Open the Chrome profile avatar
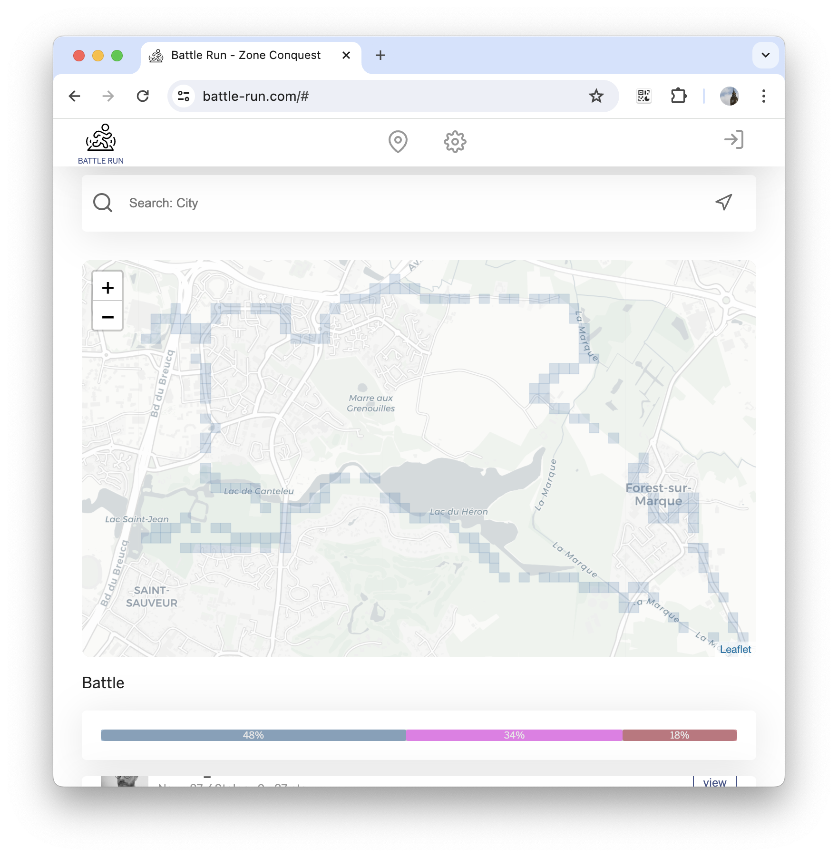838x857 pixels. (x=729, y=96)
